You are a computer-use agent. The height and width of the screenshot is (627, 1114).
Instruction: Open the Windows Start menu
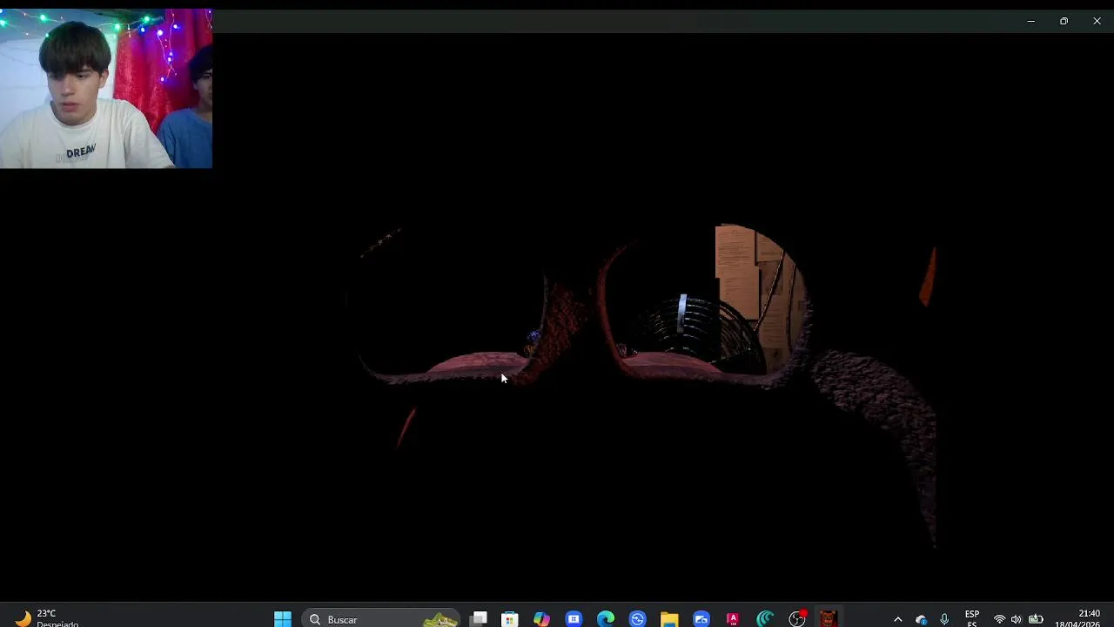pos(283,619)
